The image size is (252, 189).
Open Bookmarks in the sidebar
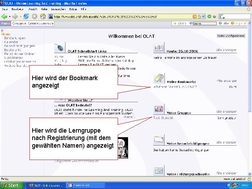(x=13, y=50)
